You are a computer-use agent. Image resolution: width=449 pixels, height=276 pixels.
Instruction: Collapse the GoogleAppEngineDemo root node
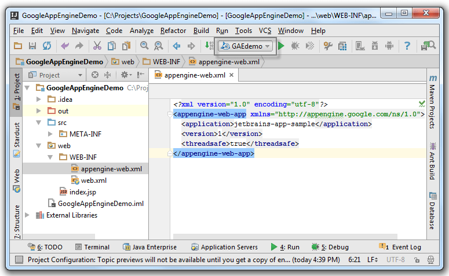(27, 88)
